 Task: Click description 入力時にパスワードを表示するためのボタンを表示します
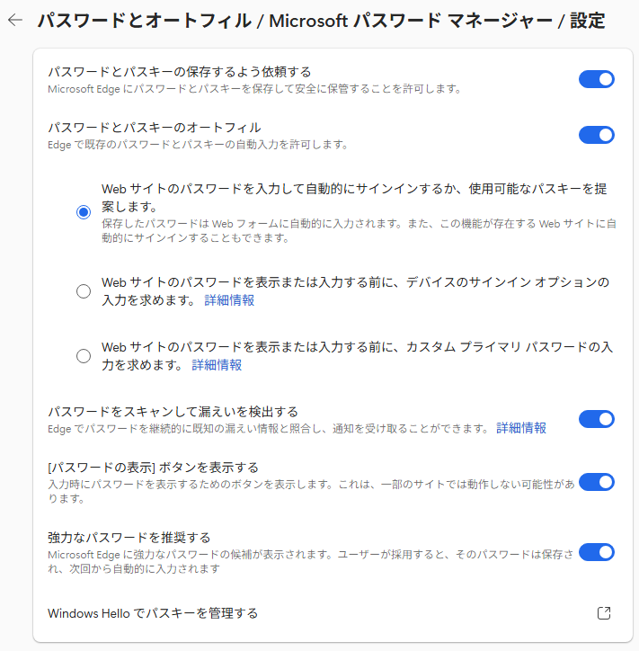(311, 491)
